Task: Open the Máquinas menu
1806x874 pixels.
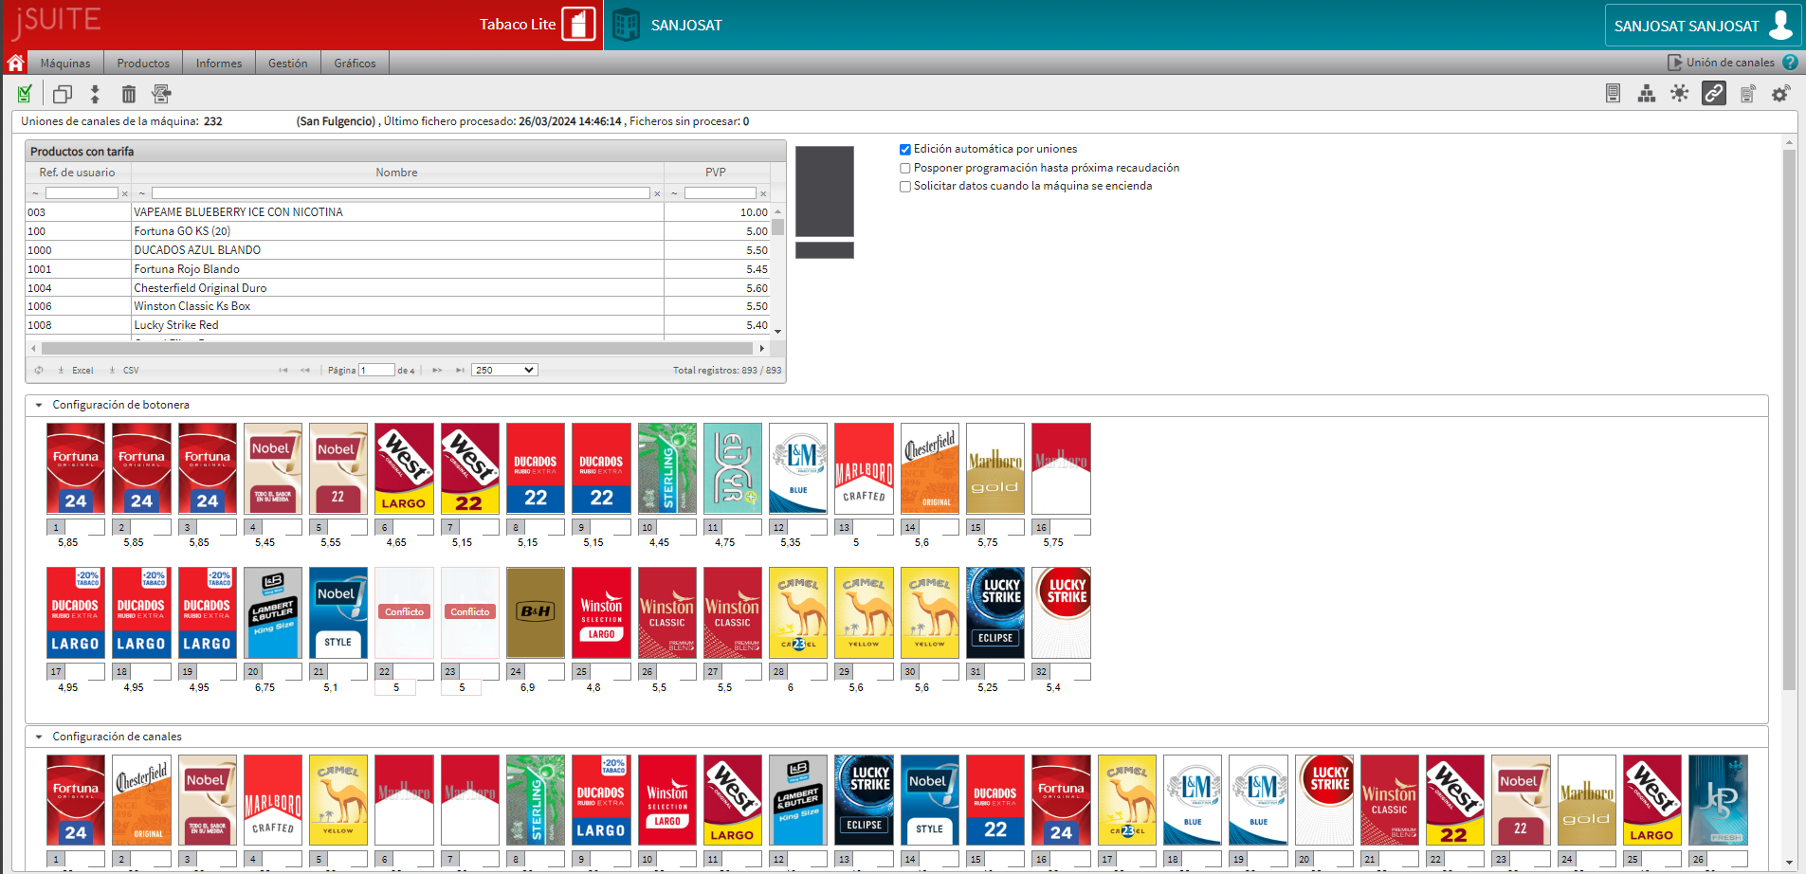Action: click(65, 64)
